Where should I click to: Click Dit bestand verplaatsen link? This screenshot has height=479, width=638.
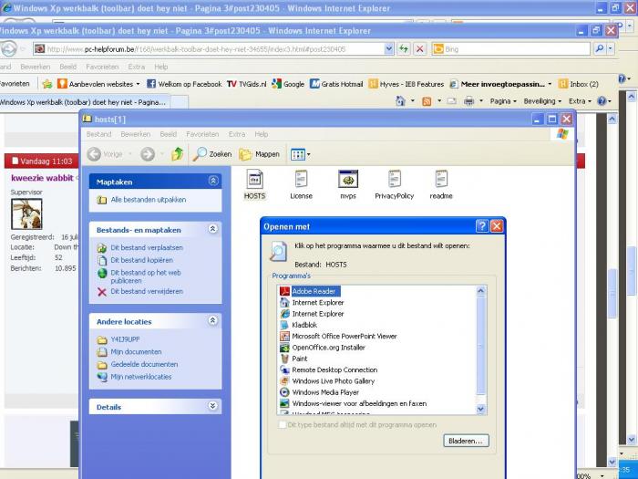point(147,247)
